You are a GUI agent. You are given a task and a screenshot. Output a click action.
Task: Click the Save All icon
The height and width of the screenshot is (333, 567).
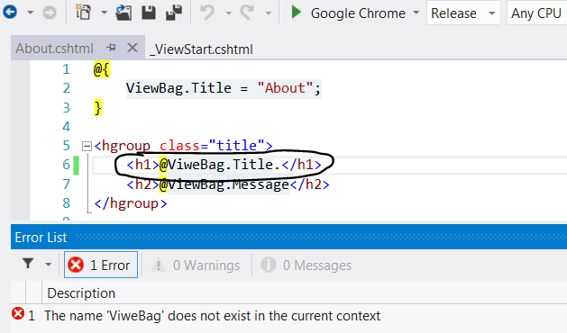174,13
